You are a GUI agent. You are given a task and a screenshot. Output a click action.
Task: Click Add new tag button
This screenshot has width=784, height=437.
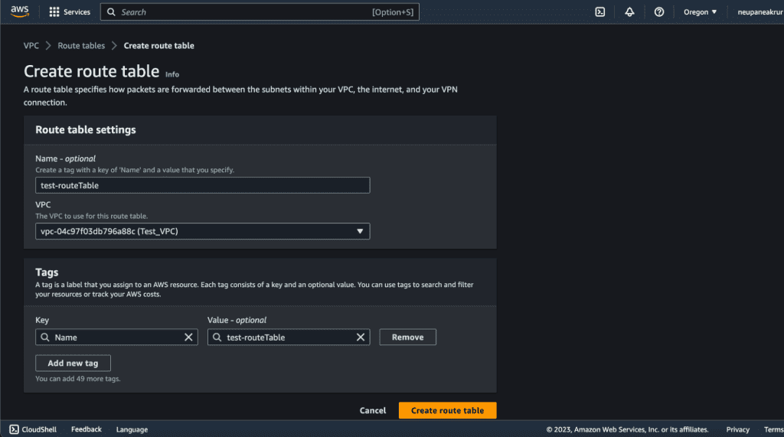(x=73, y=363)
